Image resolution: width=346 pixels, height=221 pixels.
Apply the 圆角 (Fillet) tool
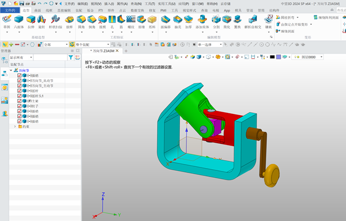81,22
